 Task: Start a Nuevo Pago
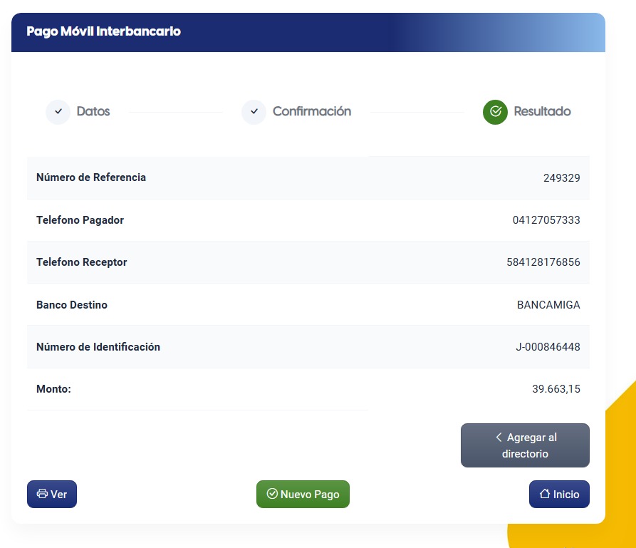(303, 494)
